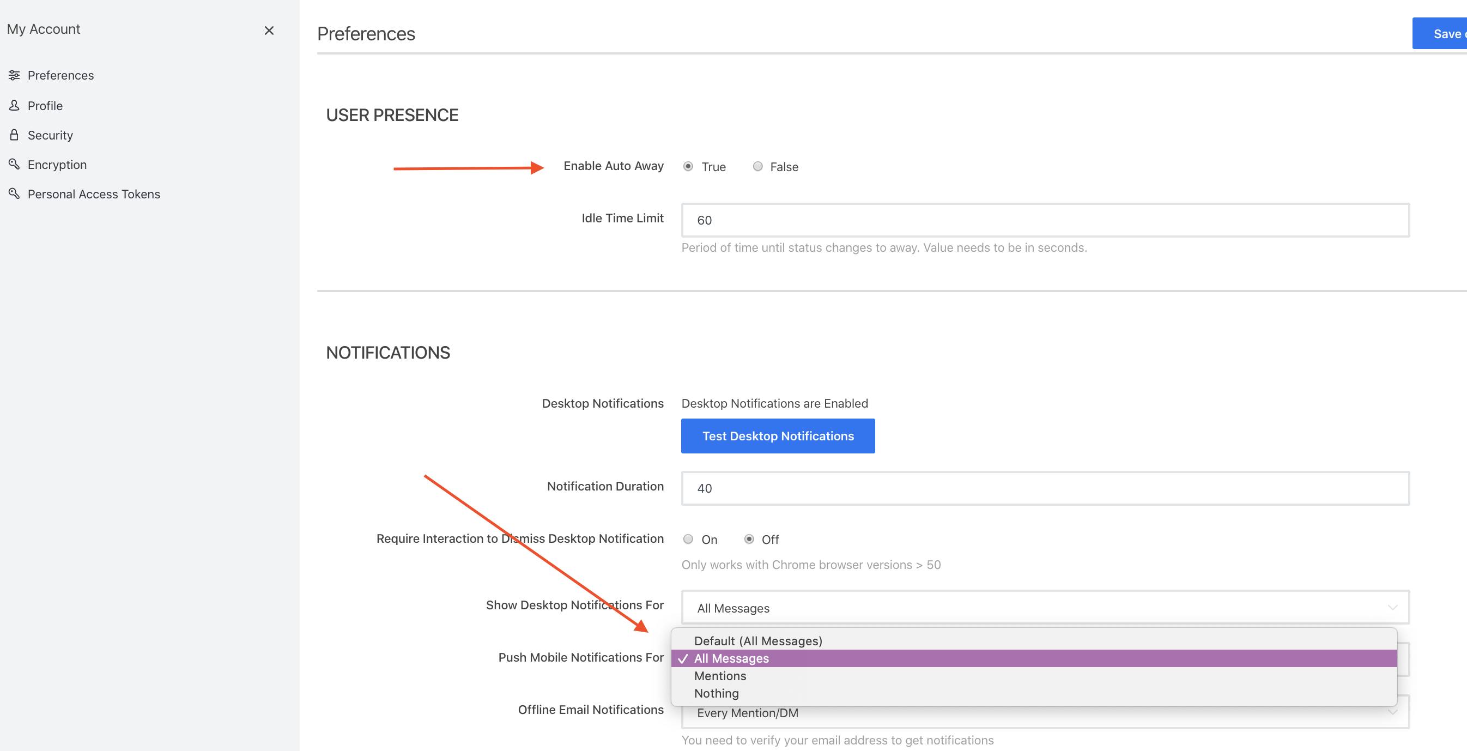The height and width of the screenshot is (751, 1467).
Task: Click the Save changes button
Action: [x=1440, y=34]
